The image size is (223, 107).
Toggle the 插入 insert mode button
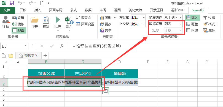pyautogui.click(x=192, y=18)
